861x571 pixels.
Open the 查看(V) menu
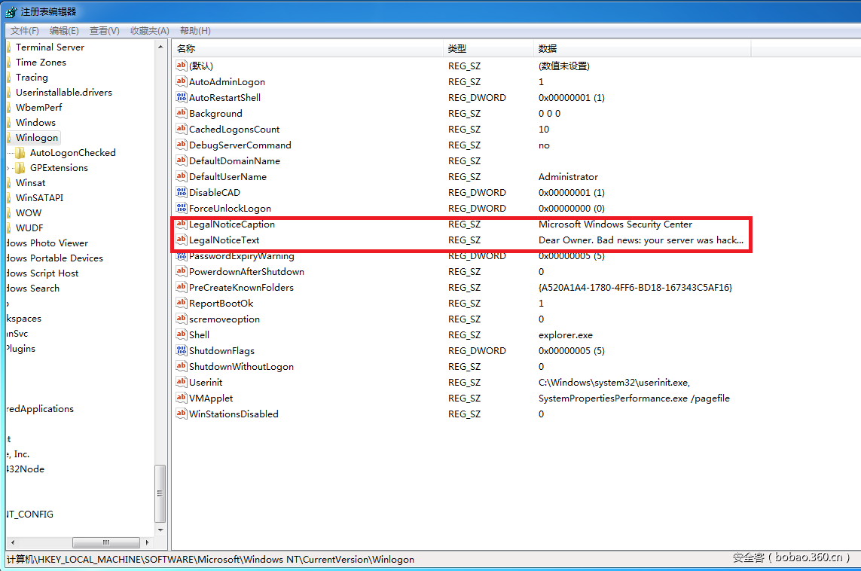105,31
